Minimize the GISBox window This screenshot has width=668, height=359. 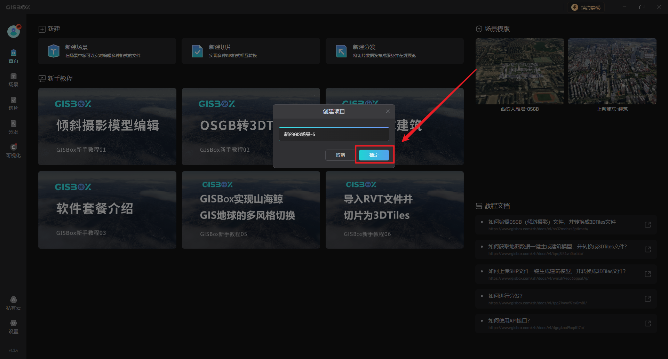tap(625, 7)
